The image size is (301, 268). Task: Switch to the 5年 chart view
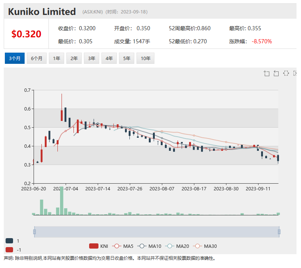coord(127,58)
